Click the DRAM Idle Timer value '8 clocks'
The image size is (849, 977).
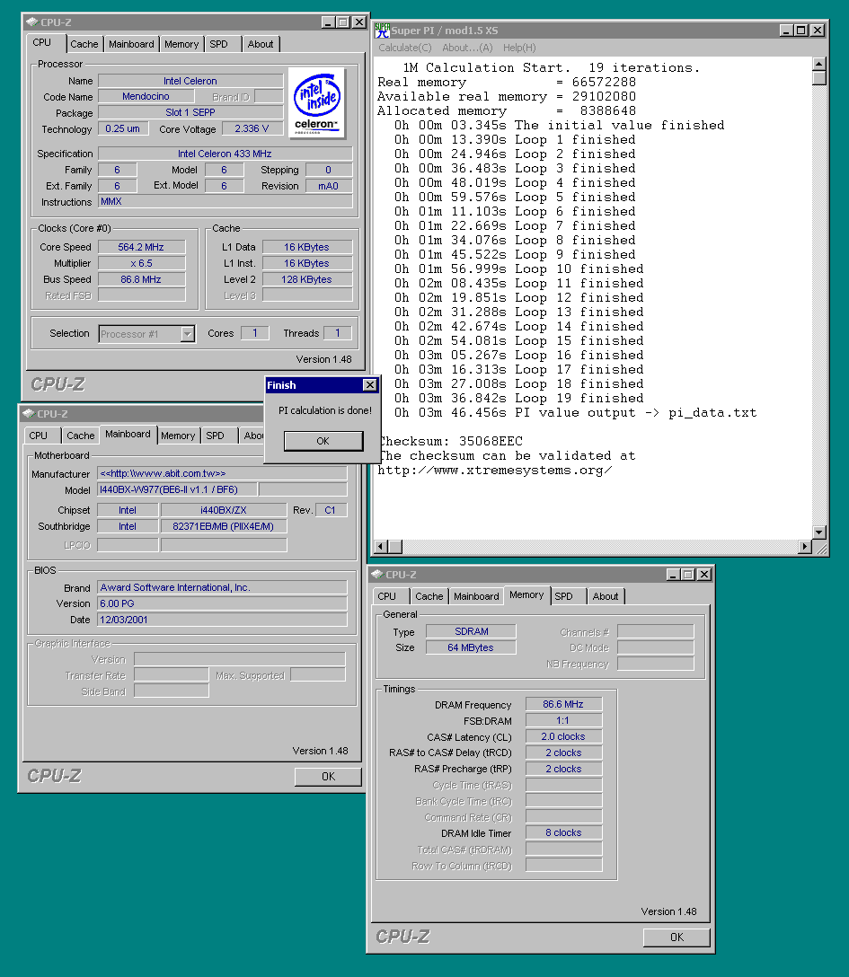click(x=563, y=832)
